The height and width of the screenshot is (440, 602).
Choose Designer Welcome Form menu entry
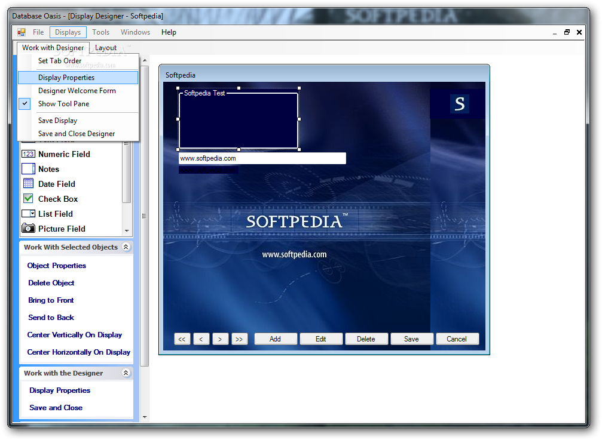(x=78, y=91)
